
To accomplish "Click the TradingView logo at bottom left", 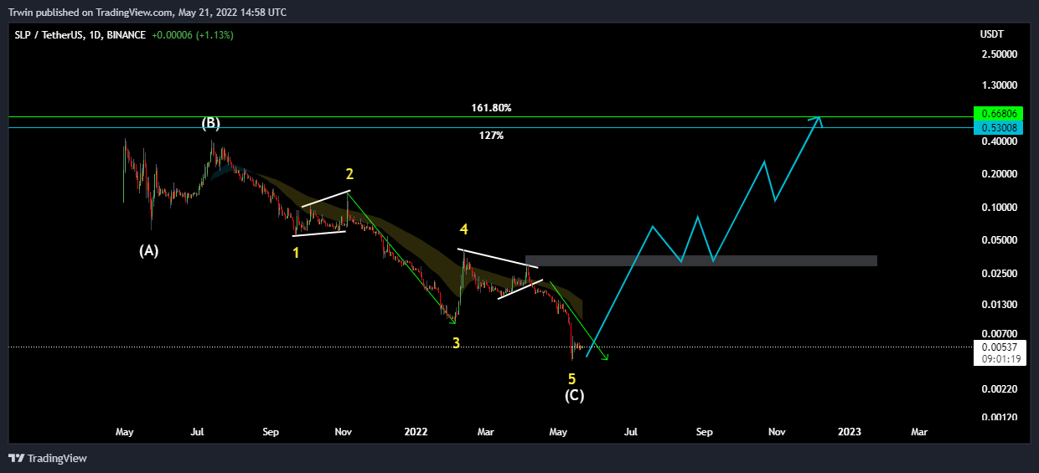I will [48, 458].
